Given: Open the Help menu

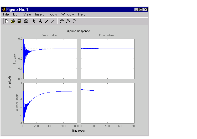Looking at the screenshot, I should [82, 14].
